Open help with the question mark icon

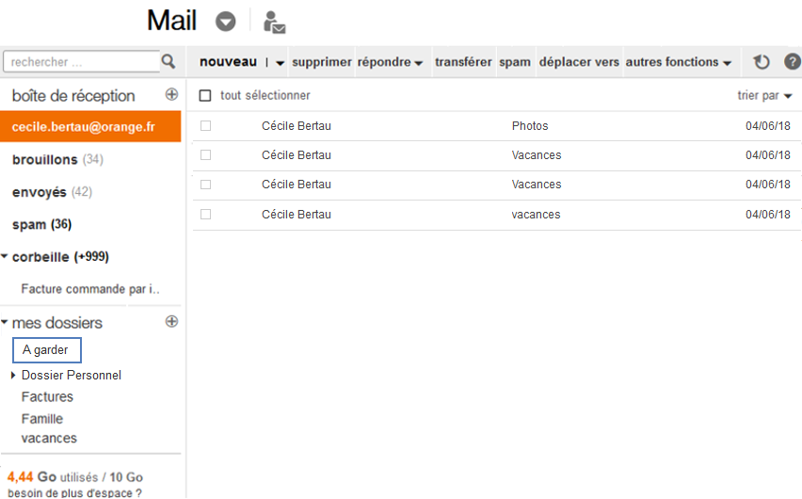click(x=793, y=62)
